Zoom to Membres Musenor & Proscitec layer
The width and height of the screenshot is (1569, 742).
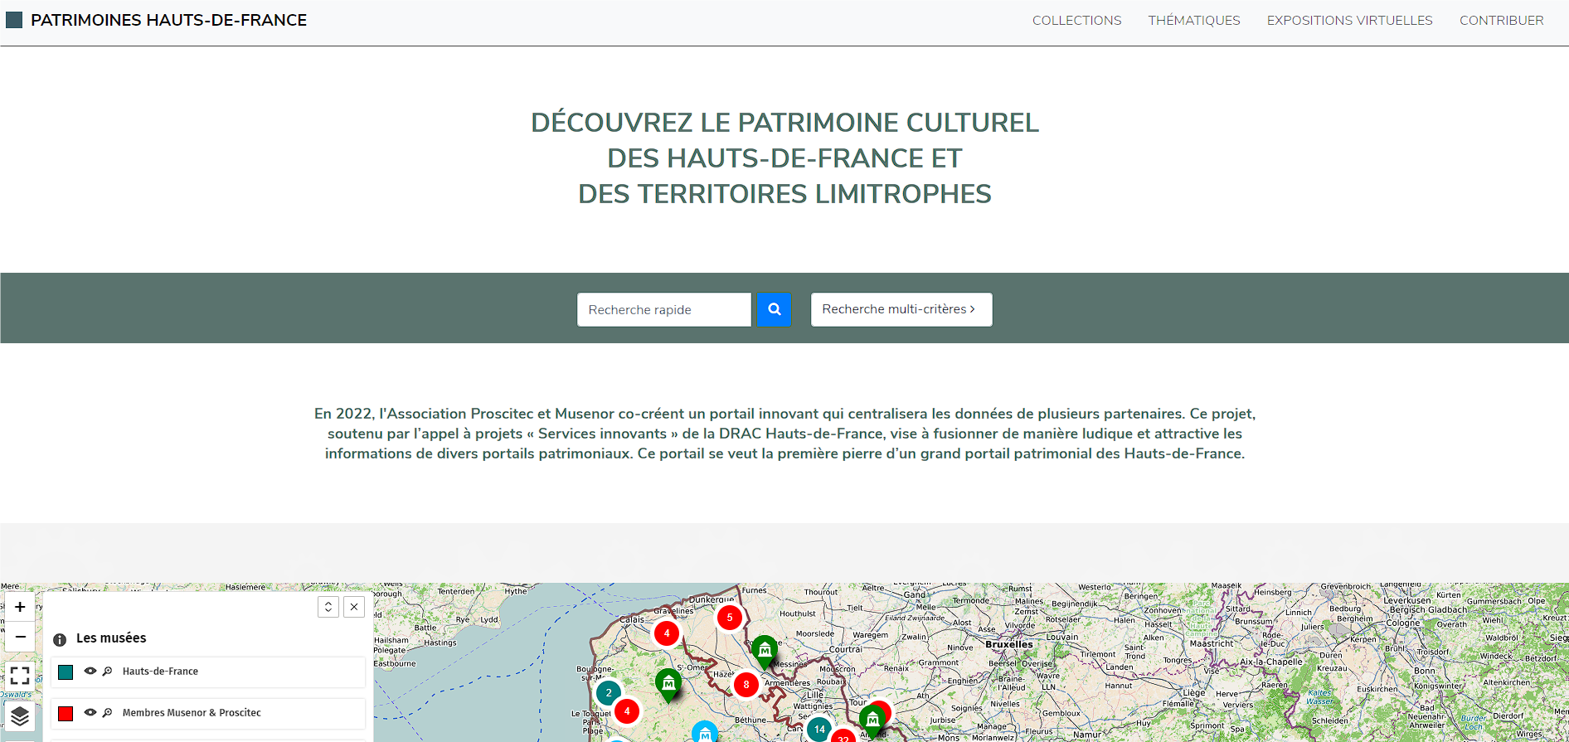click(x=108, y=713)
